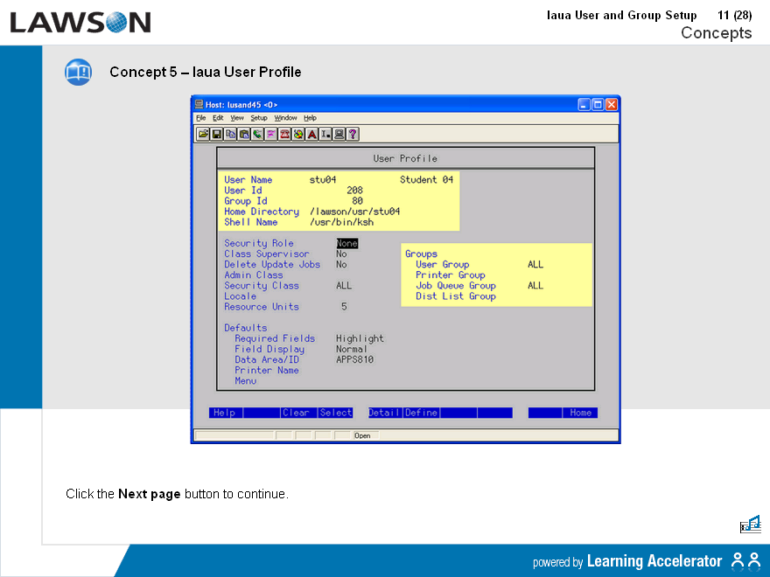Click the Delete Update Jobs No value
This screenshot has height=577, width=770.
341,264
